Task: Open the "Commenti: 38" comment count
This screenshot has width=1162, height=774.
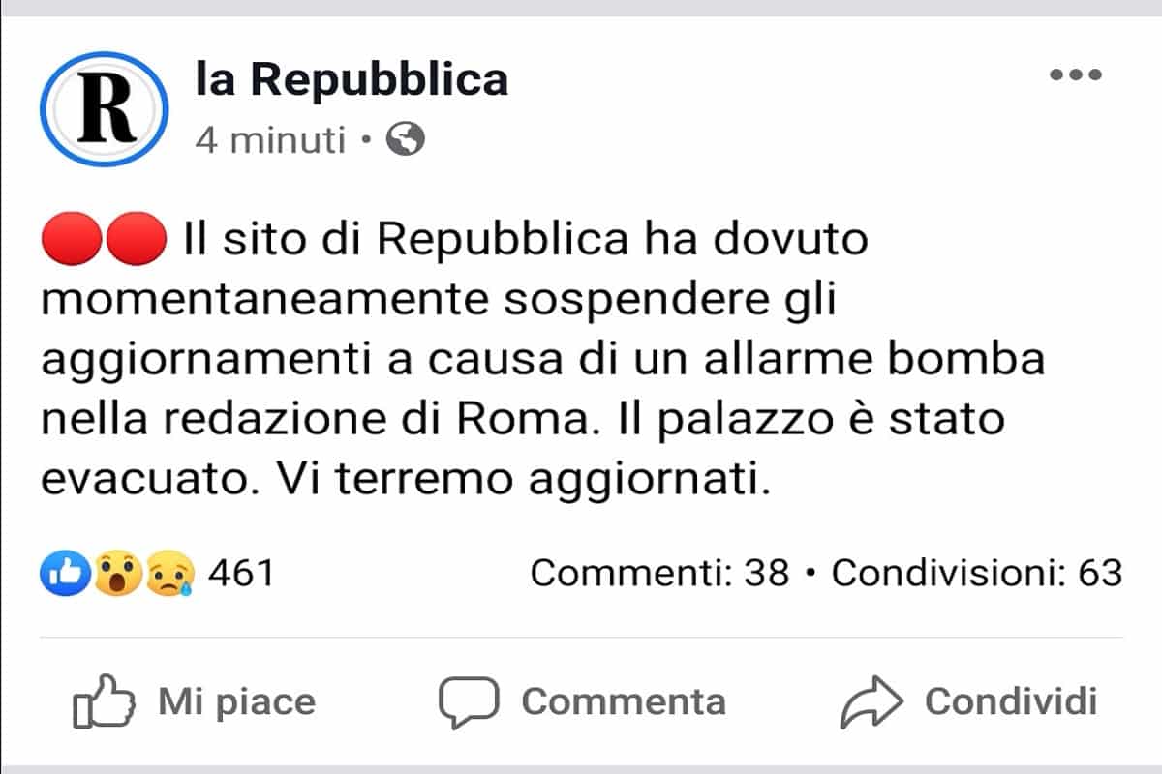Action: point(659,574)
